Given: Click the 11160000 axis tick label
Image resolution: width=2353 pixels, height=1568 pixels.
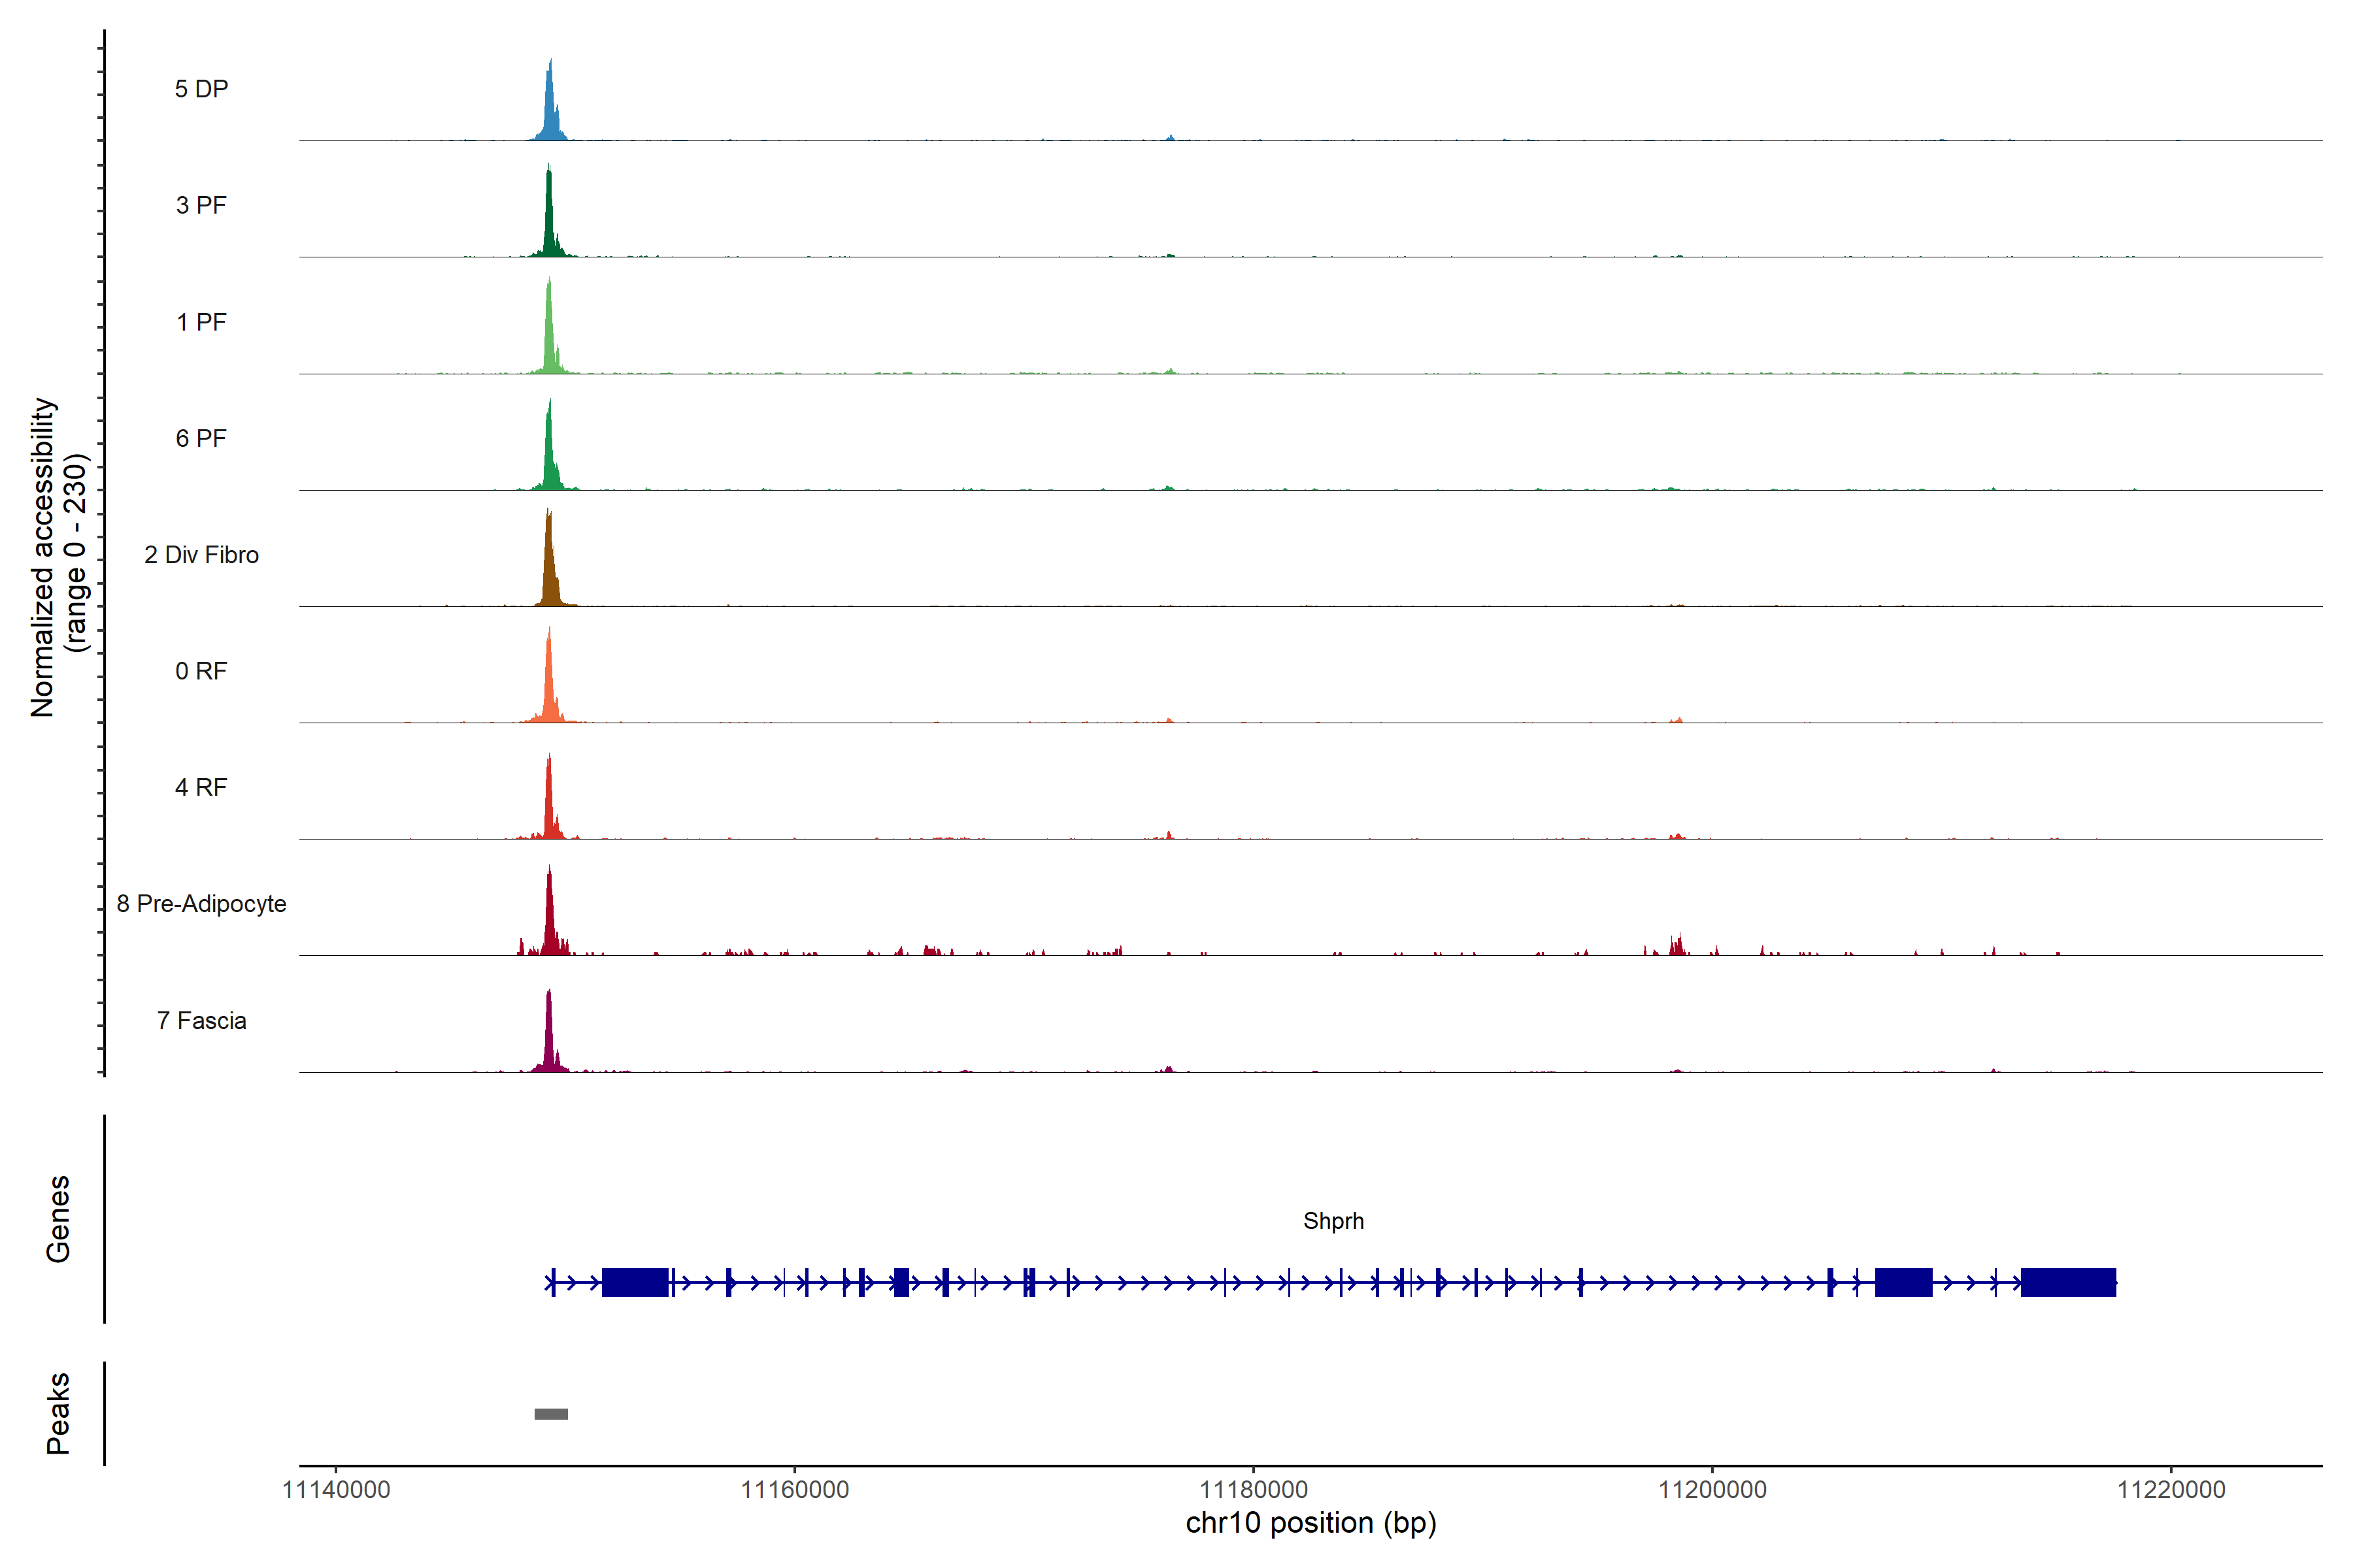Looking at the screenshot, I should pos(794,1490).
